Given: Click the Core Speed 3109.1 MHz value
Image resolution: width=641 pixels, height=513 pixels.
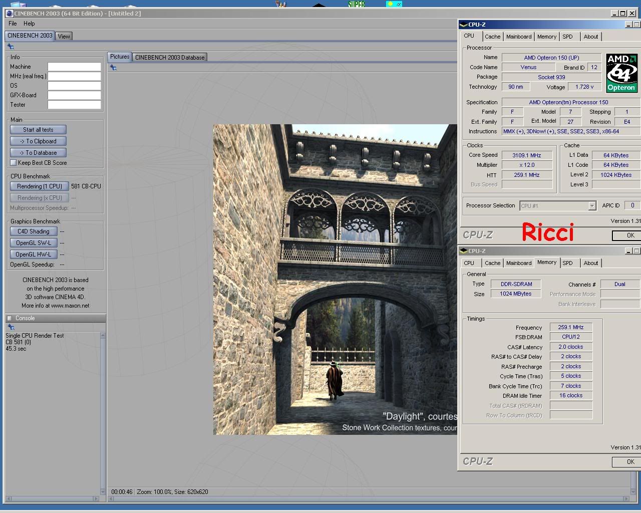Looking at the screenshot, I should 527,155.
